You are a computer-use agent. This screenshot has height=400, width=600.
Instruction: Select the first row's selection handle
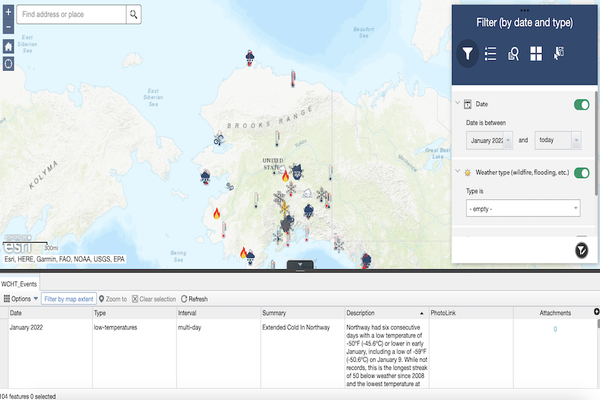(x=4, y=353)
